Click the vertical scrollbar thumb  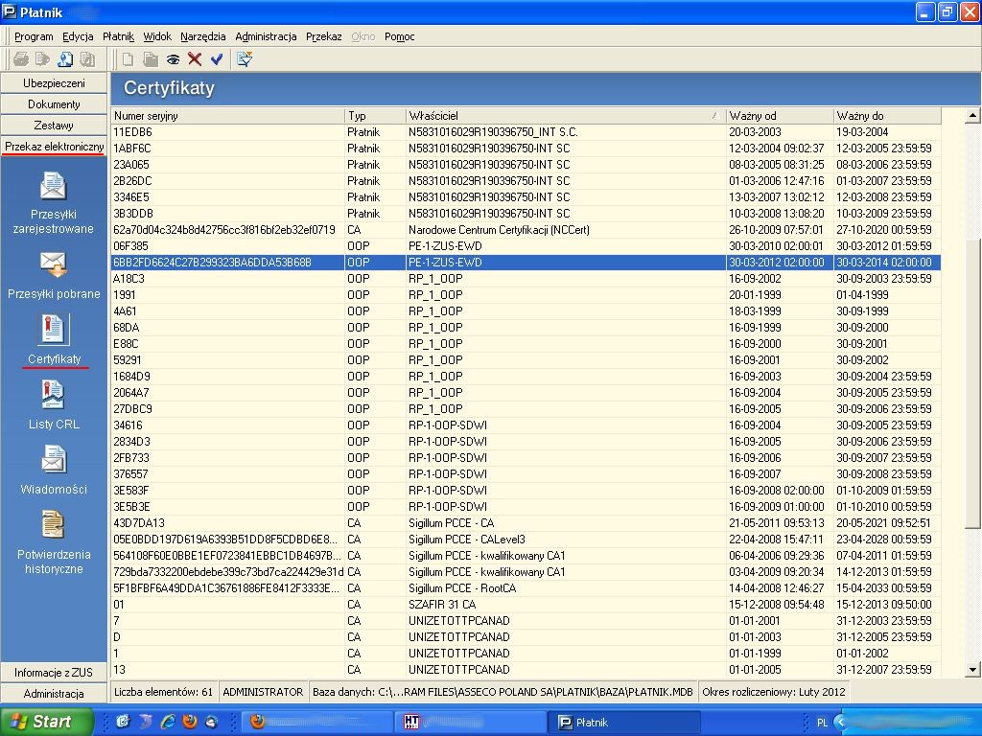pyautogui.click(x=972, y=383)
